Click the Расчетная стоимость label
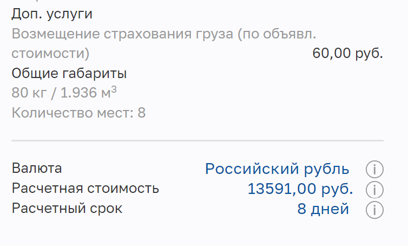The height and width of the screenshot is (246, 408). click(85, 188)
